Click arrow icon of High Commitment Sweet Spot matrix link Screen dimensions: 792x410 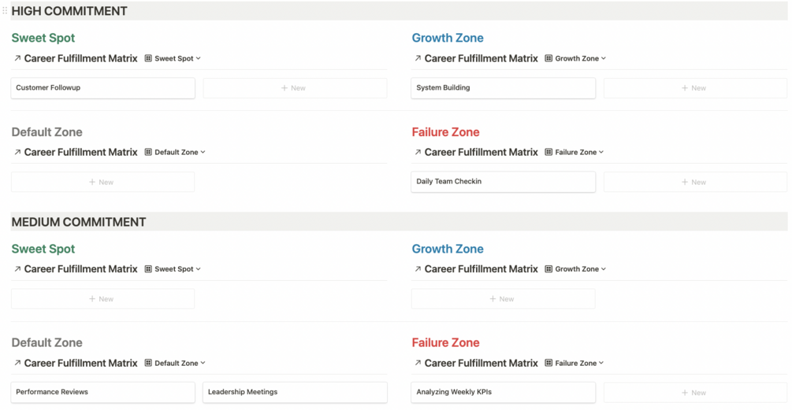[17, 58]
